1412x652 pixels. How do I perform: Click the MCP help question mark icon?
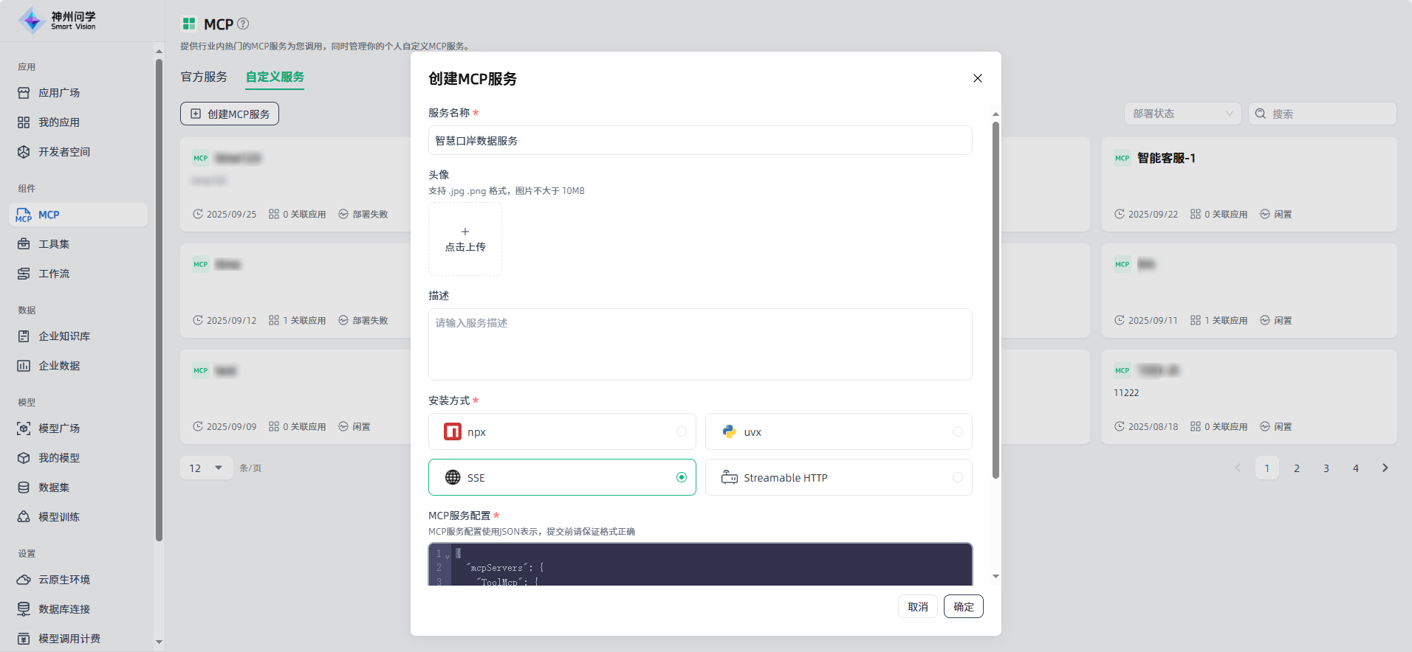(x=243, y=24)
